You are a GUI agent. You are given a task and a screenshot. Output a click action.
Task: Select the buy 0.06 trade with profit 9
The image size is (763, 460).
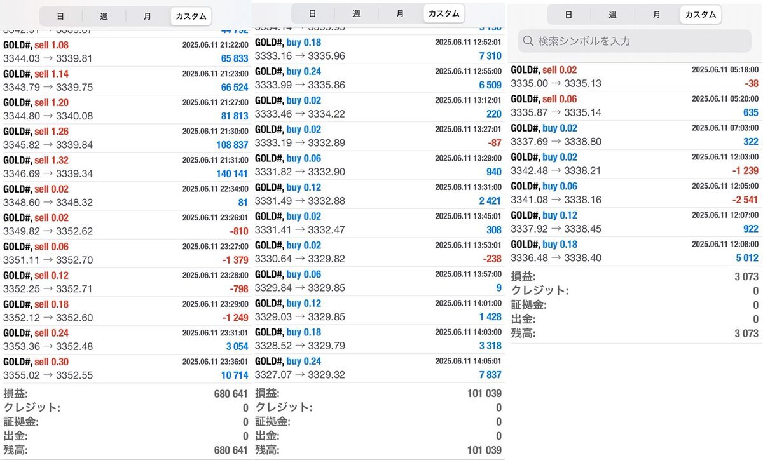[x=378, y=281]
